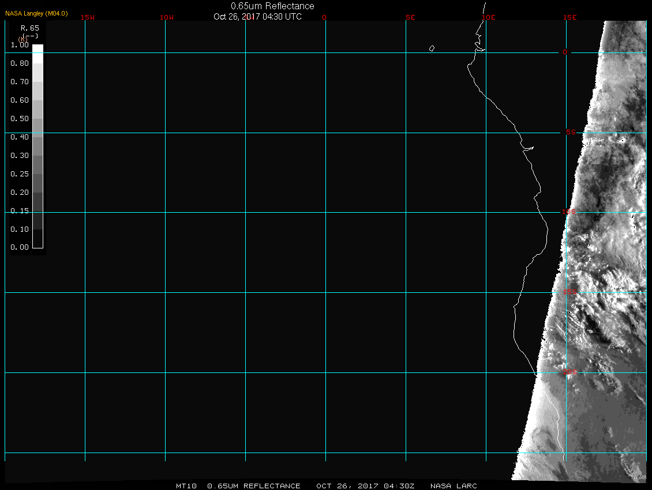This screenshot has width=652, height=490.
Task: Select NASA LARC in the bottom caption
Action: (x=454, y=486)
